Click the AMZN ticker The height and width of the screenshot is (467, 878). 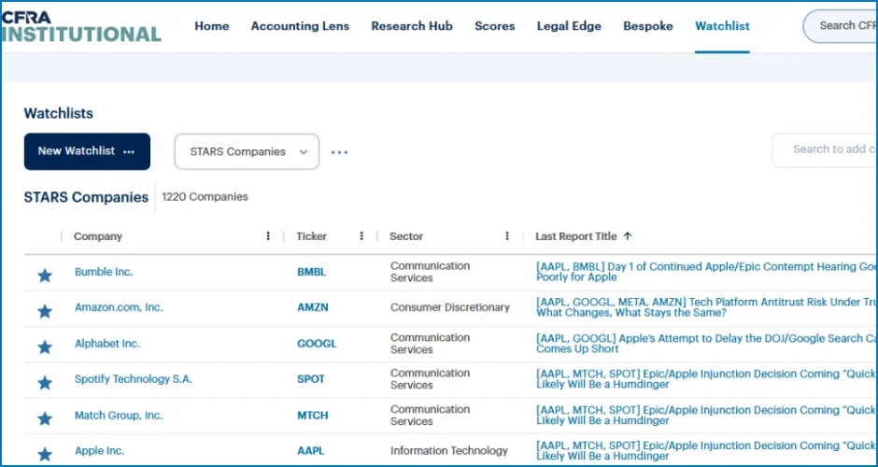[313, 307]
